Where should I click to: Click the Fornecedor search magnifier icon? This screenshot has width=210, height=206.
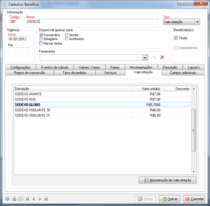(x=154, y=58)
